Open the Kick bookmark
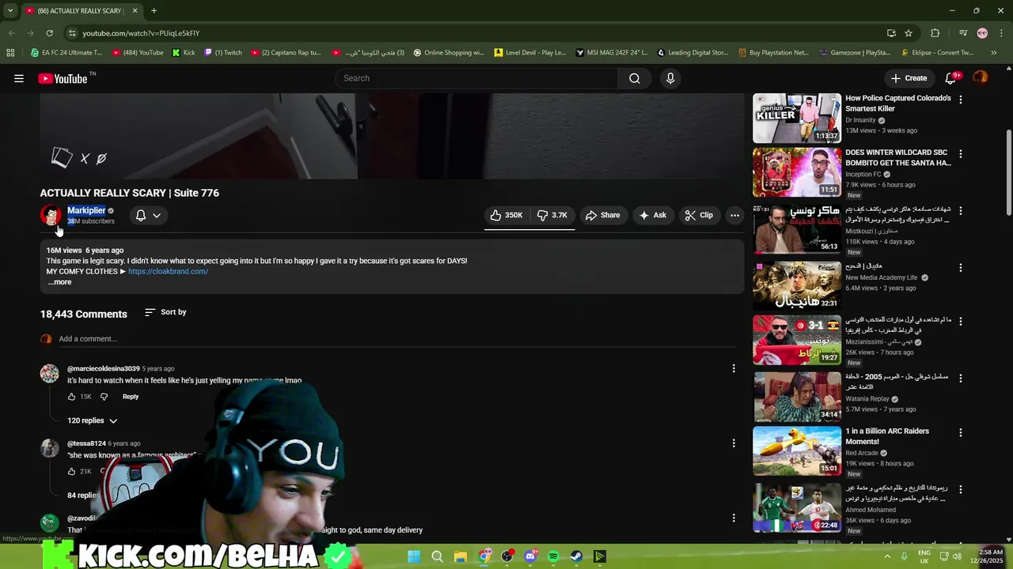Screen dimensions: 1013x569 point(184,53)
